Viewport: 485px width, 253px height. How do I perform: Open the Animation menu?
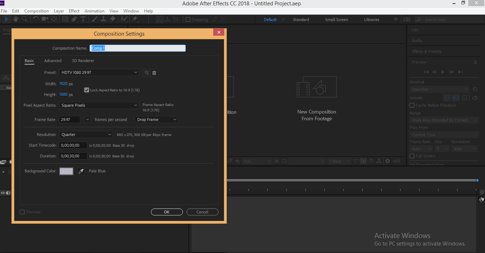95,11
